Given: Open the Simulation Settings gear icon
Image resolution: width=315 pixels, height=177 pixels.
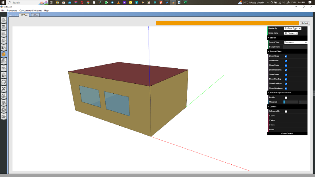Looking at the screenshot, I should (4, 96).
